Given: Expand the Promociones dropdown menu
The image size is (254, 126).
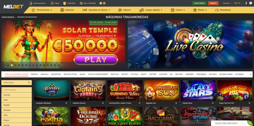Looking at the screenshot, I should point(42,10).
